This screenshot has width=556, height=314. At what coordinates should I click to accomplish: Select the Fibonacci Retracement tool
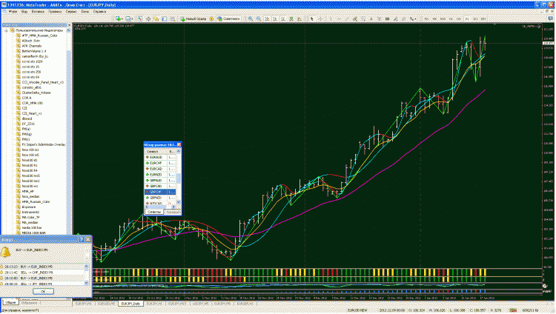[x=363, y=19]
